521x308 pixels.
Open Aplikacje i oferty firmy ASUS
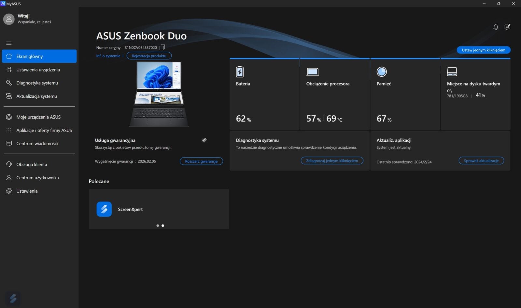tap(39, 130)
